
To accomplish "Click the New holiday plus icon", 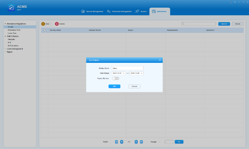I will [43, 24].
